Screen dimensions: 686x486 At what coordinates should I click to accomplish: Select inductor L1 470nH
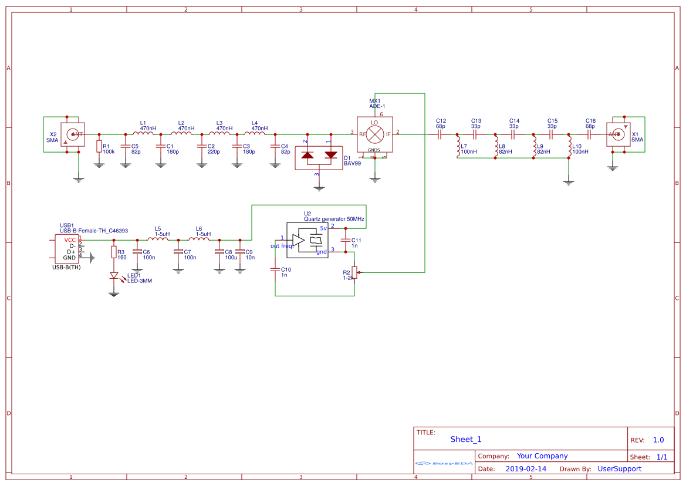pos(143,134)
